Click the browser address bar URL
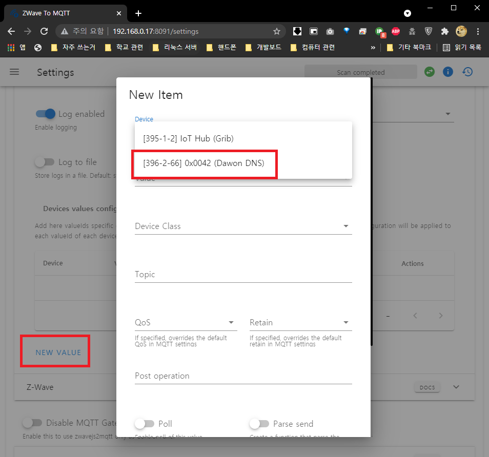 (x=156, y=31)
